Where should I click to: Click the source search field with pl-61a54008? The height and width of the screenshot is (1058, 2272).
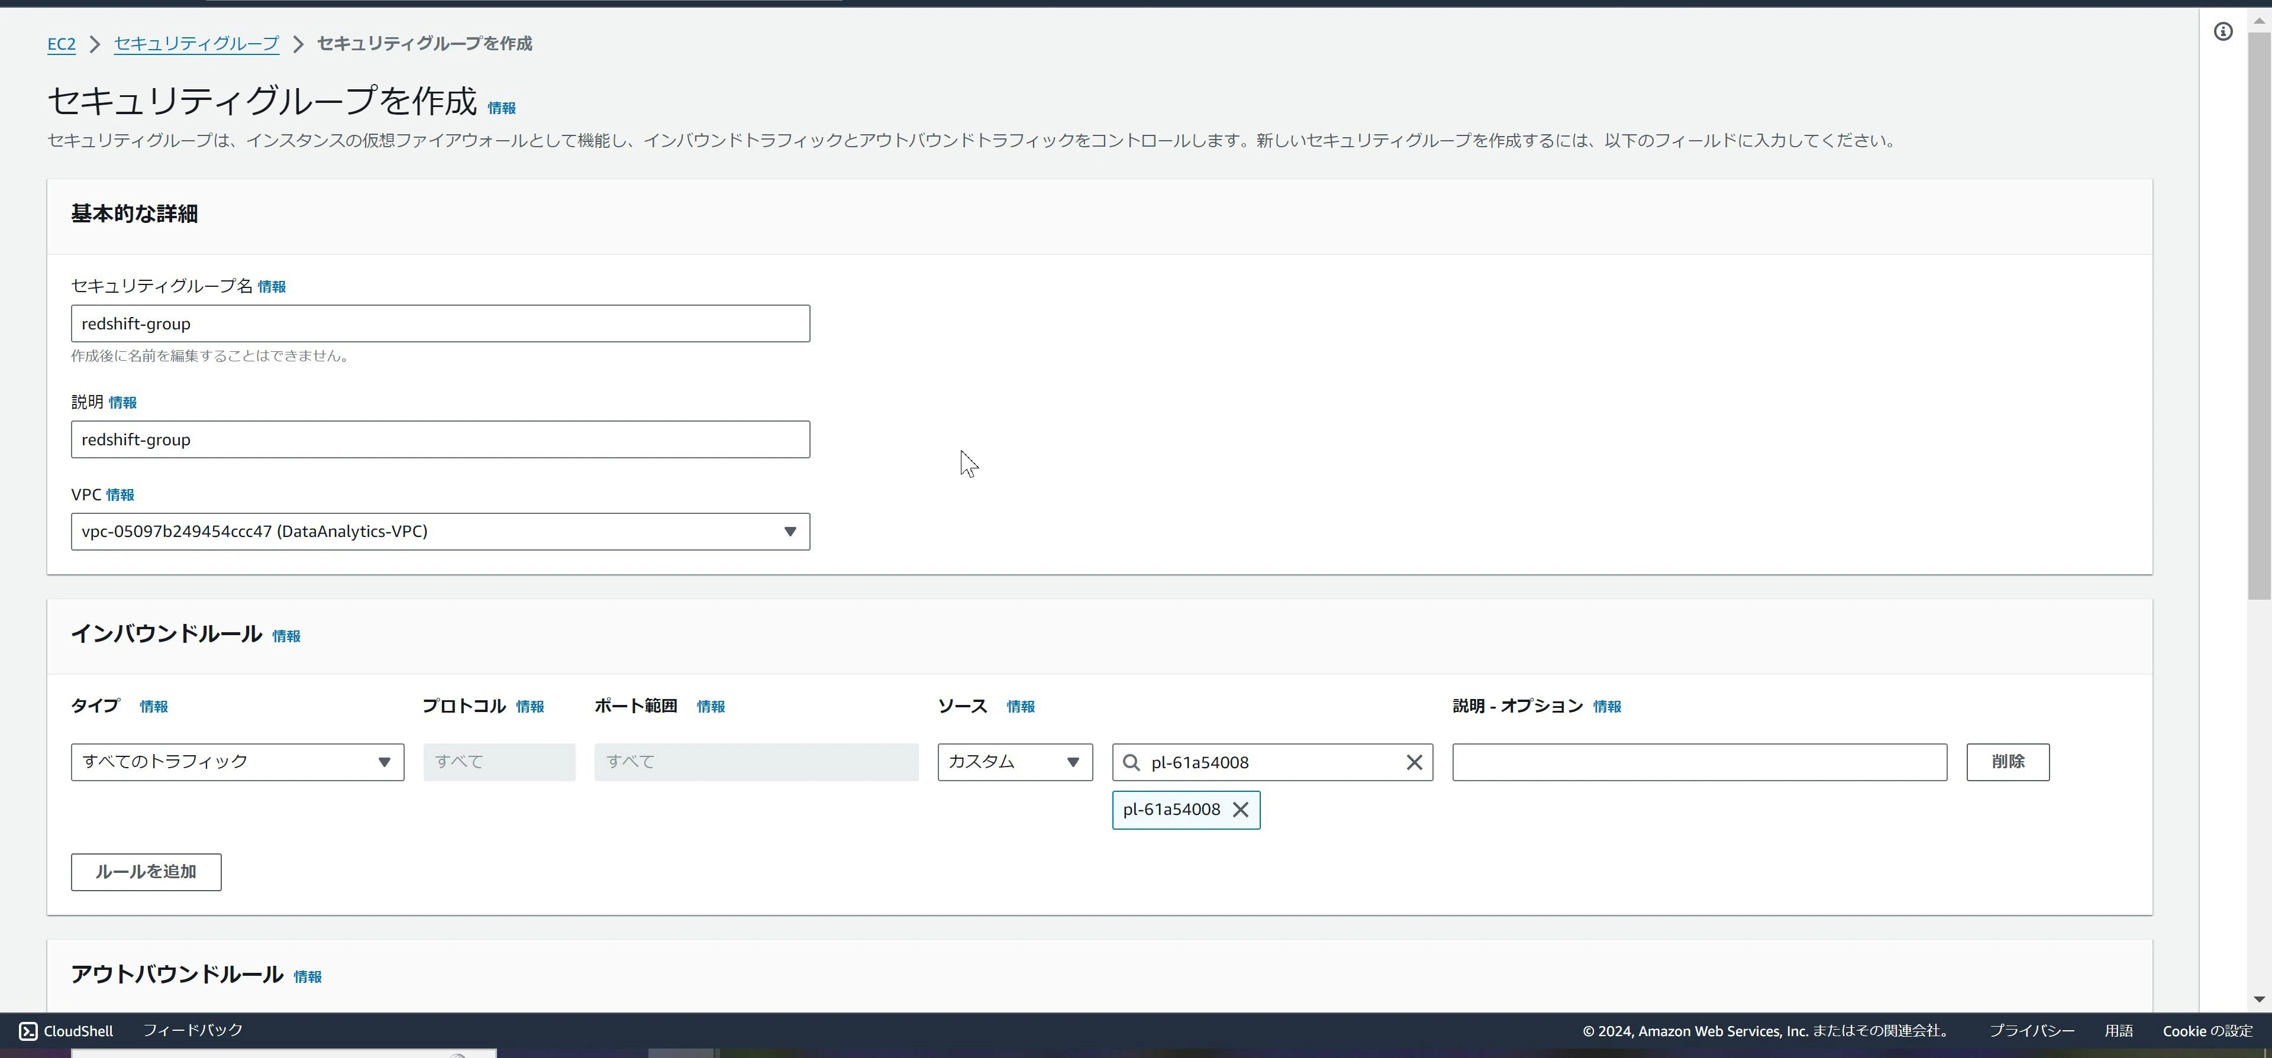pyautogui.click(x=1272, y=762)
